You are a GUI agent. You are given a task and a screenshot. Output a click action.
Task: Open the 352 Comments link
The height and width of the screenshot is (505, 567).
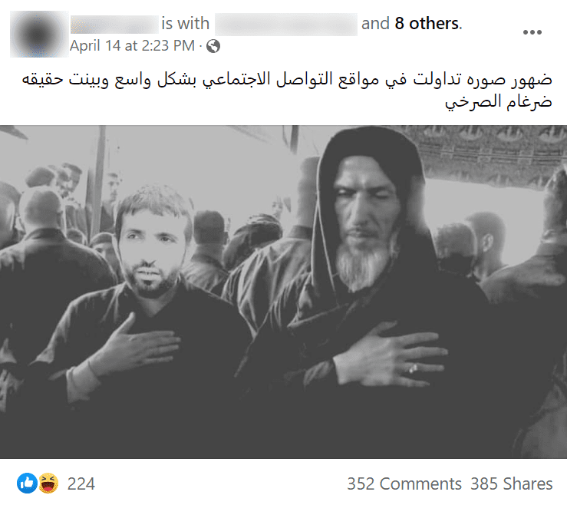(404, 484)
